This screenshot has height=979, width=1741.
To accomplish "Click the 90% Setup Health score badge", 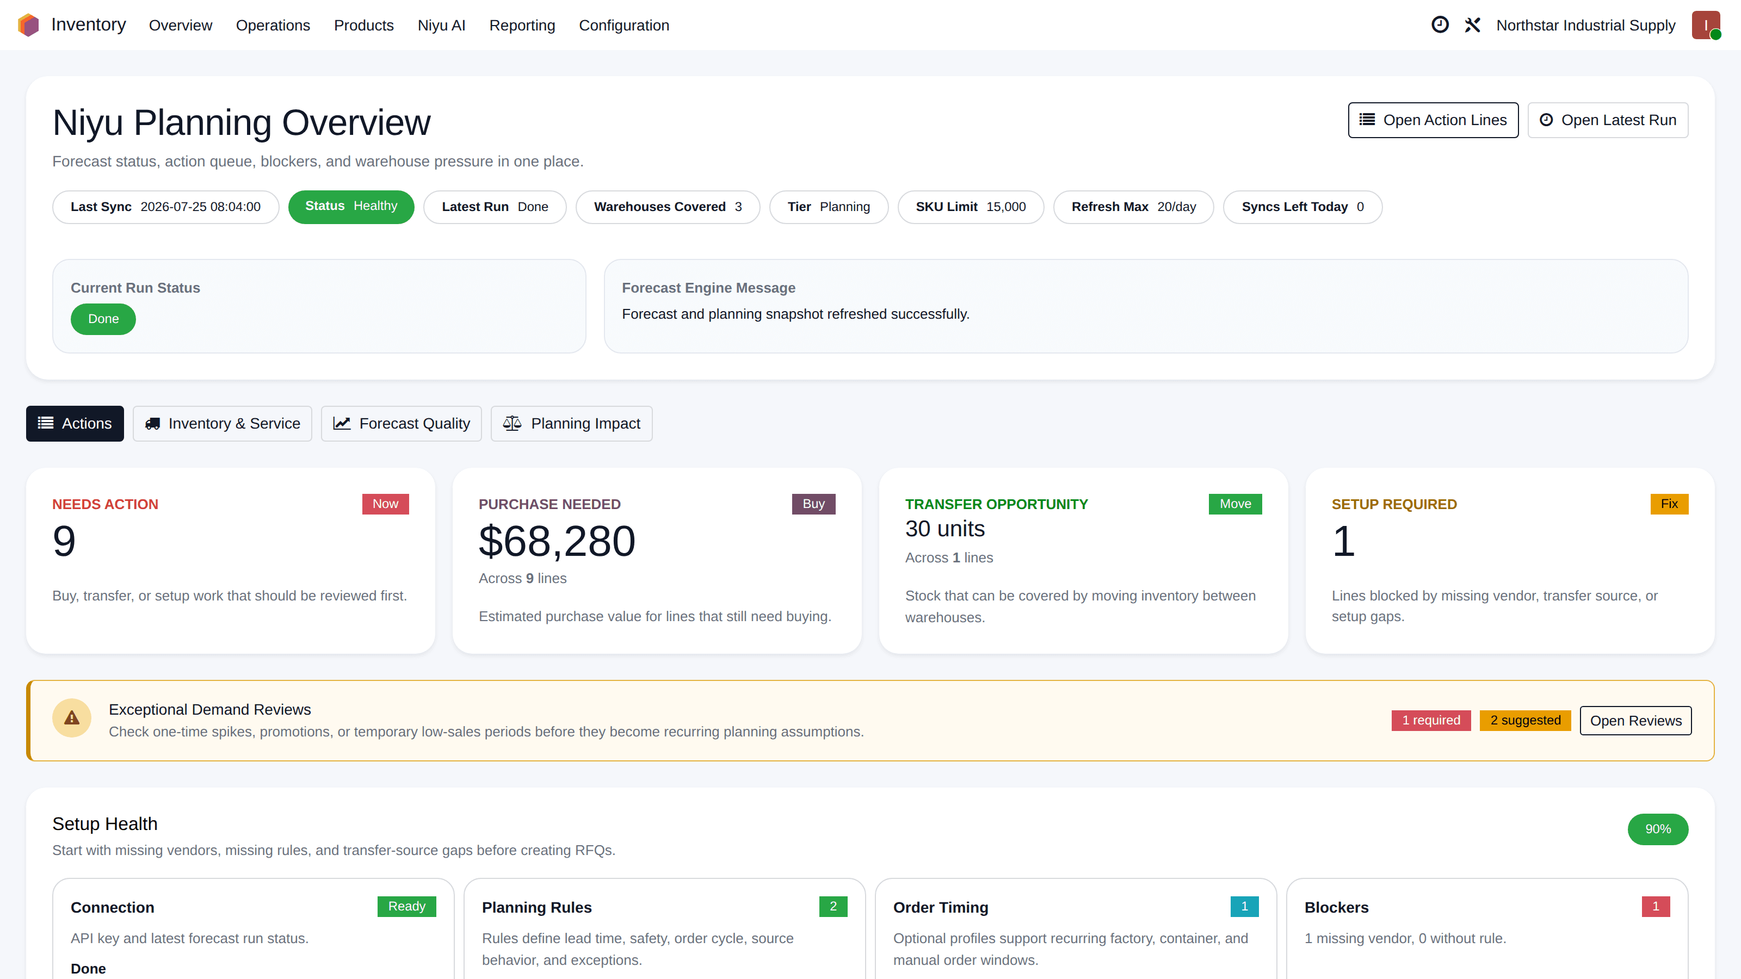I will click(x=1658, y=829).
